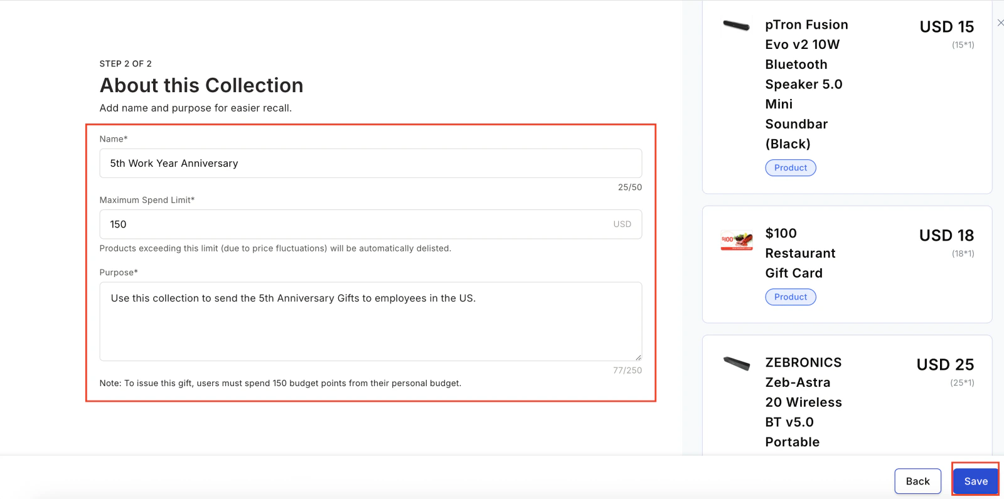
Task: Click the textarea resize handle in Purpose
Action: click(x=638, y=357)
